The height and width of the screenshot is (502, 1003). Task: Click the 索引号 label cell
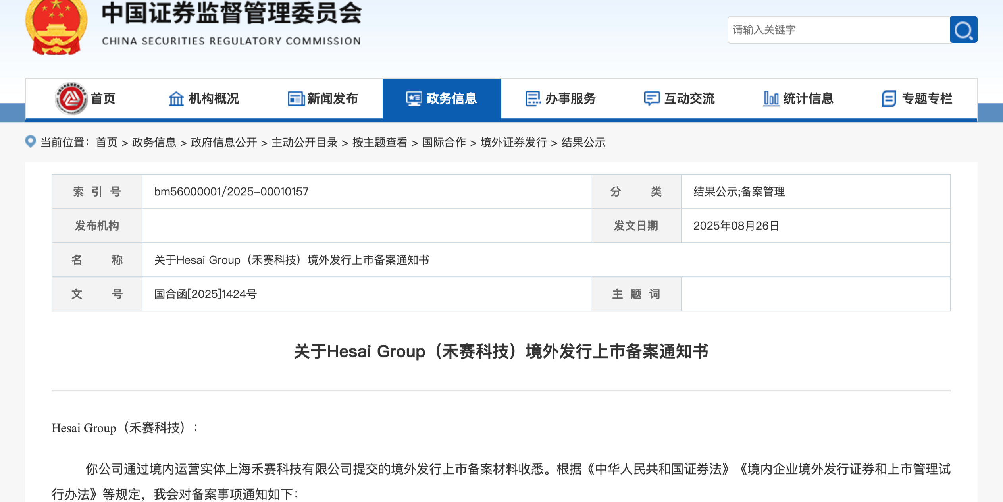pyautogui.click(x=97, y=191)
